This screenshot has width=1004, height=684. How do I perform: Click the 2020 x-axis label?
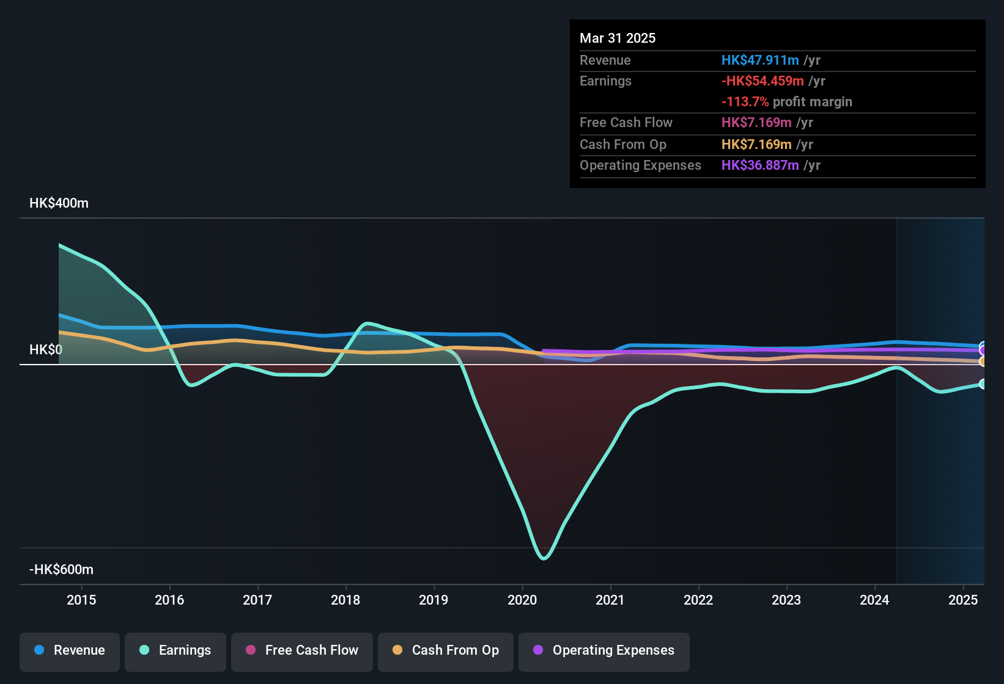click(x=522, y=600)
